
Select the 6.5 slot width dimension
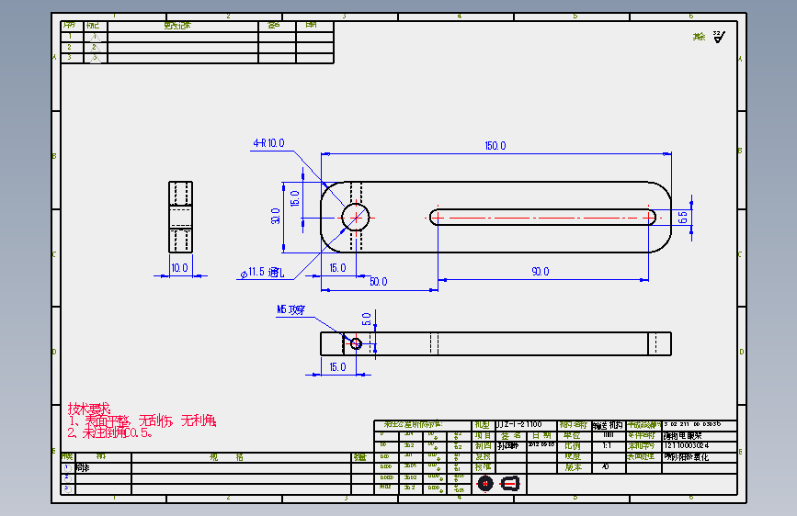(x=683, y=218)
